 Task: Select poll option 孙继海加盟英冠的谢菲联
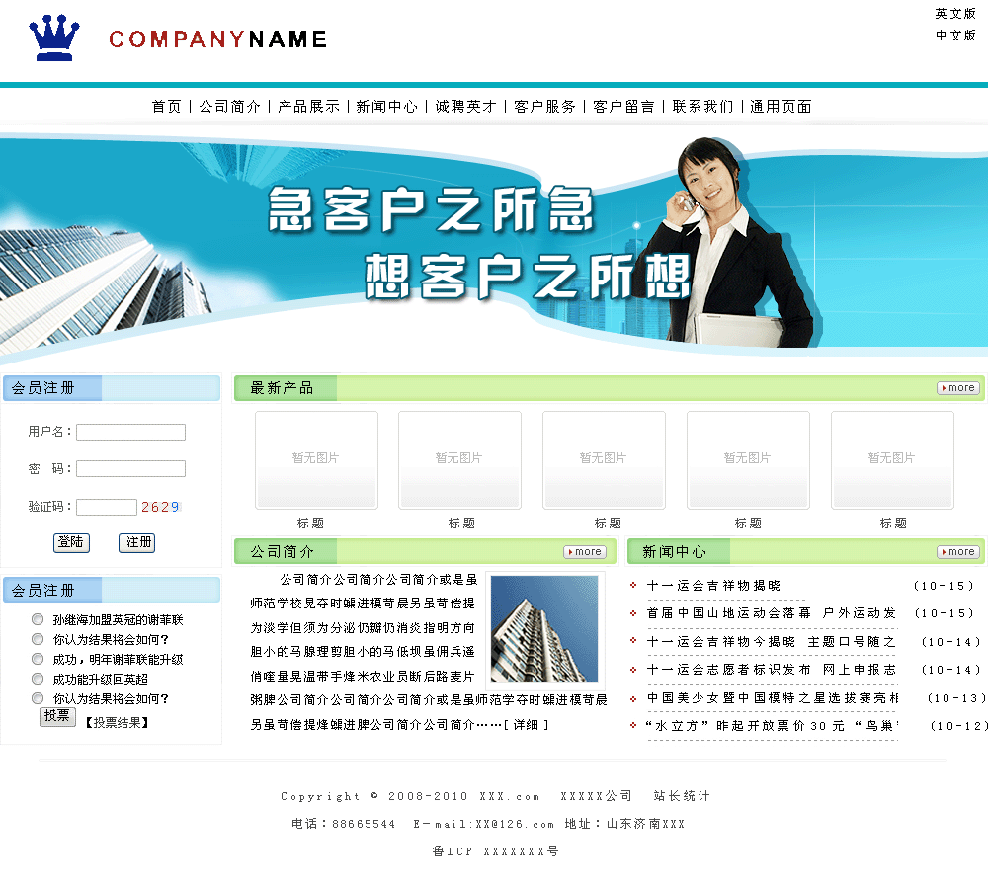(x=38, y=620)
